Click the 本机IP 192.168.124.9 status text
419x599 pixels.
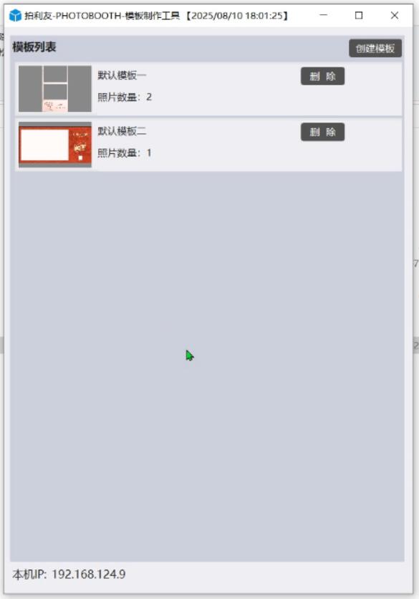pos(69,574)
